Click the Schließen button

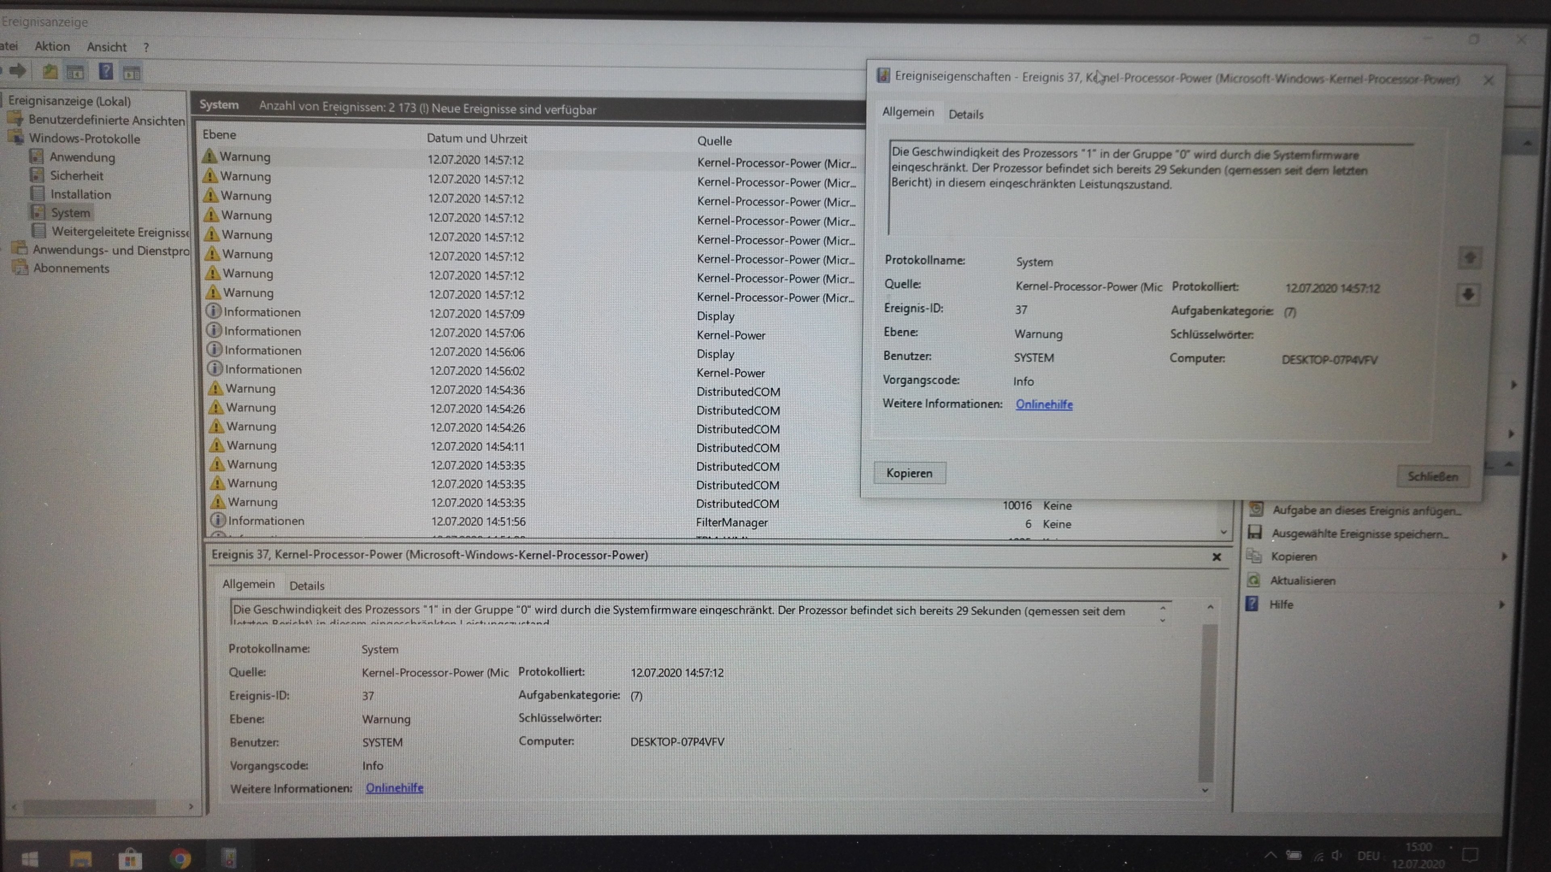coord(1432,477)
